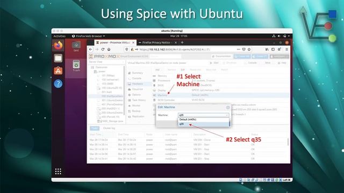Open the Files app in dock

[x=58, y=58]
